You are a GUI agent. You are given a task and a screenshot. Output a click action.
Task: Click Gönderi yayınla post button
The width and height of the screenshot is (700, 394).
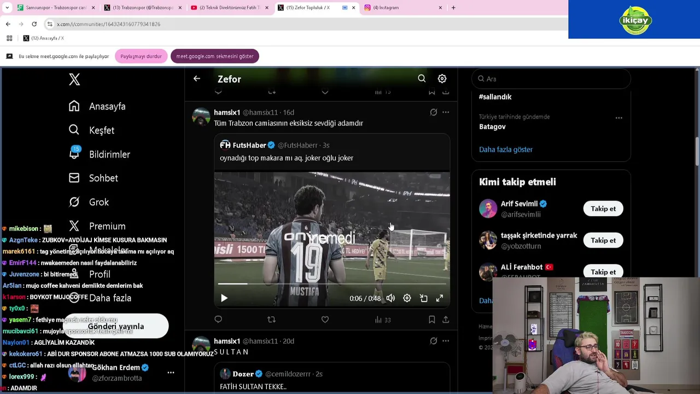(116, 326)
